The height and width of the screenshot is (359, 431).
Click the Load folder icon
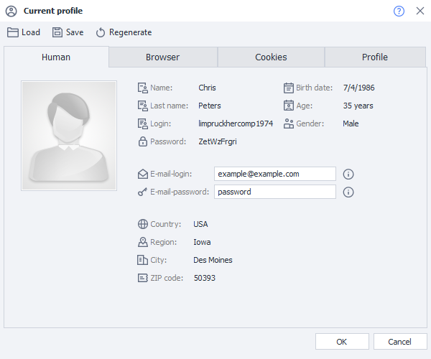(x=12, y=32)
